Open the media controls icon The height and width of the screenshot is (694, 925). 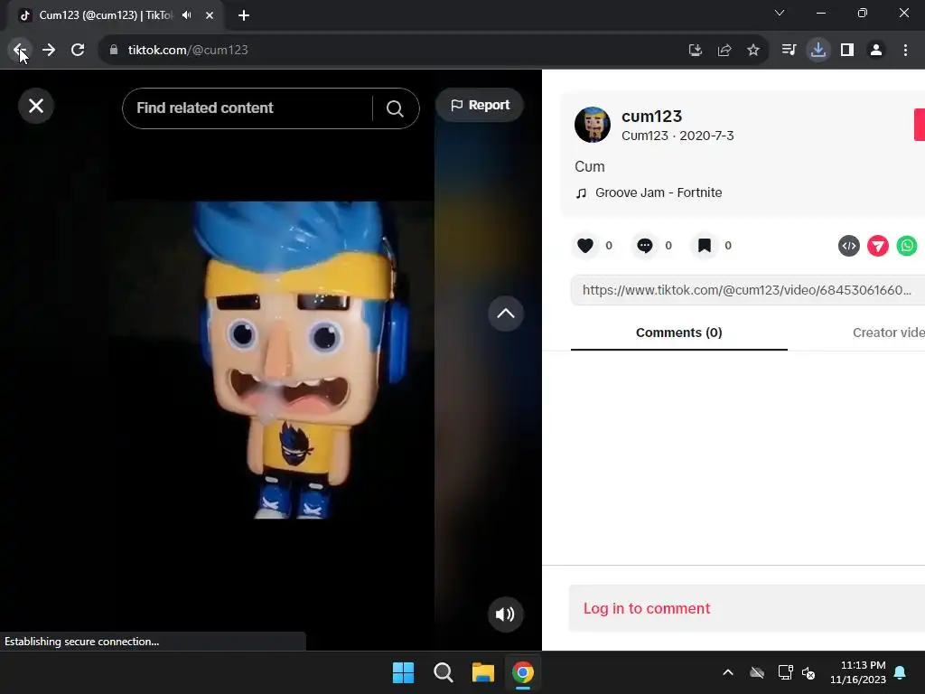coord(790,51)
